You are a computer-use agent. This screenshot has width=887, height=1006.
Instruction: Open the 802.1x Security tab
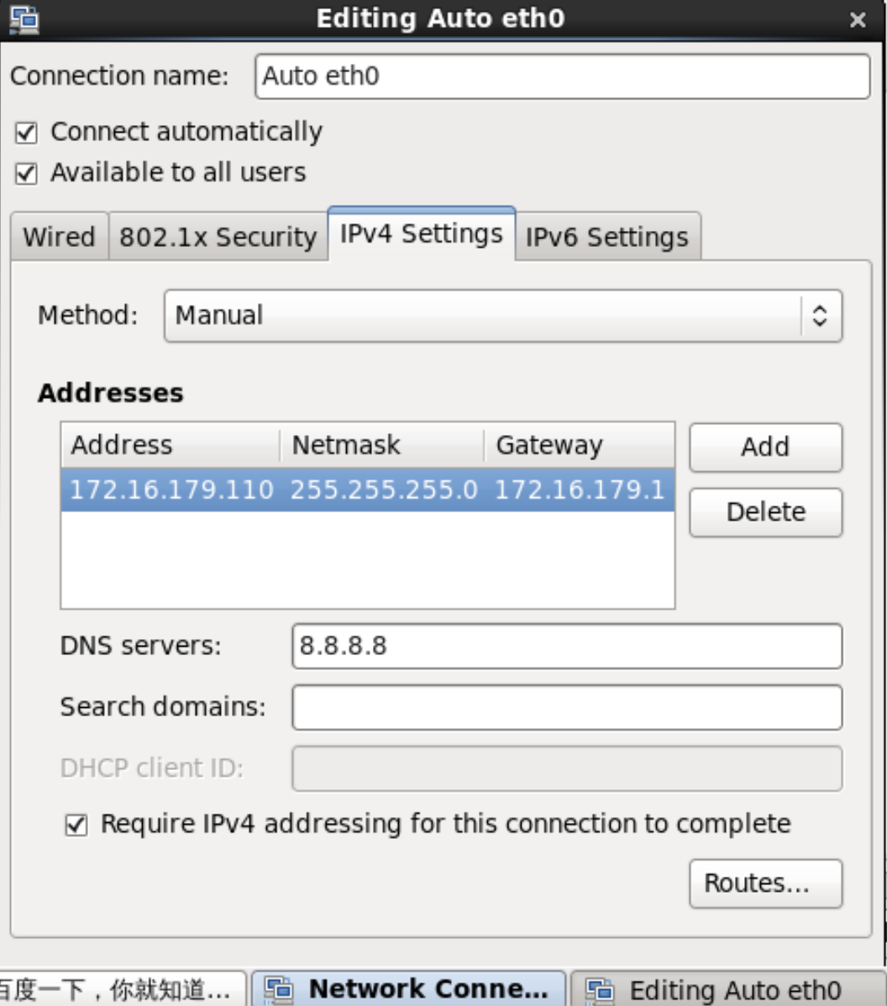[218, 237]
